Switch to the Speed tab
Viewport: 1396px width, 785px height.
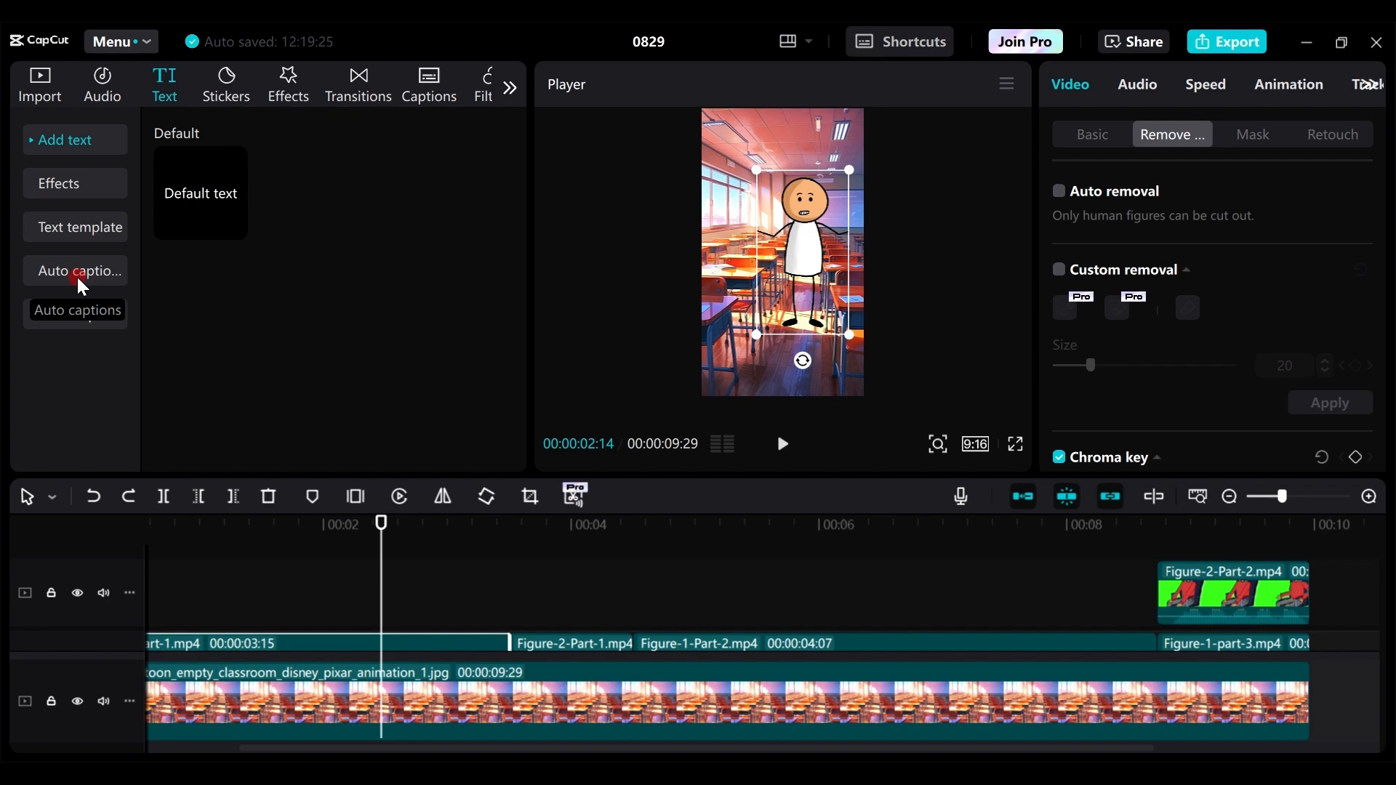[1206, 84]
